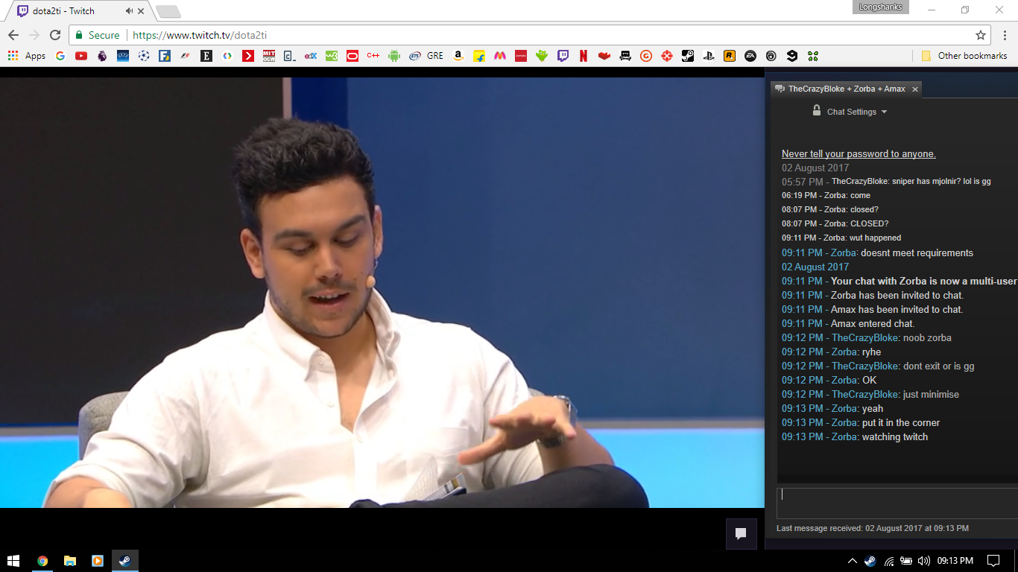Image resolution: width=1018 pixels, height=572 pixels.
Task: Open the Netflix bookmark
Action: (584, 56)
